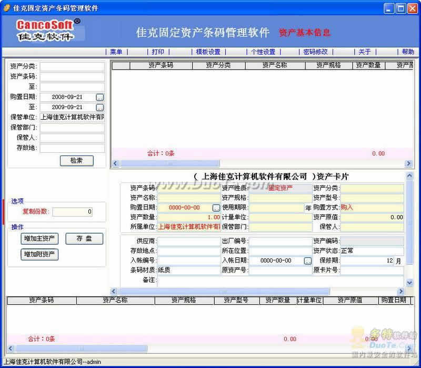The image size is (421, 368).
Task: Minimize the application window
Action: click(389, 8)
